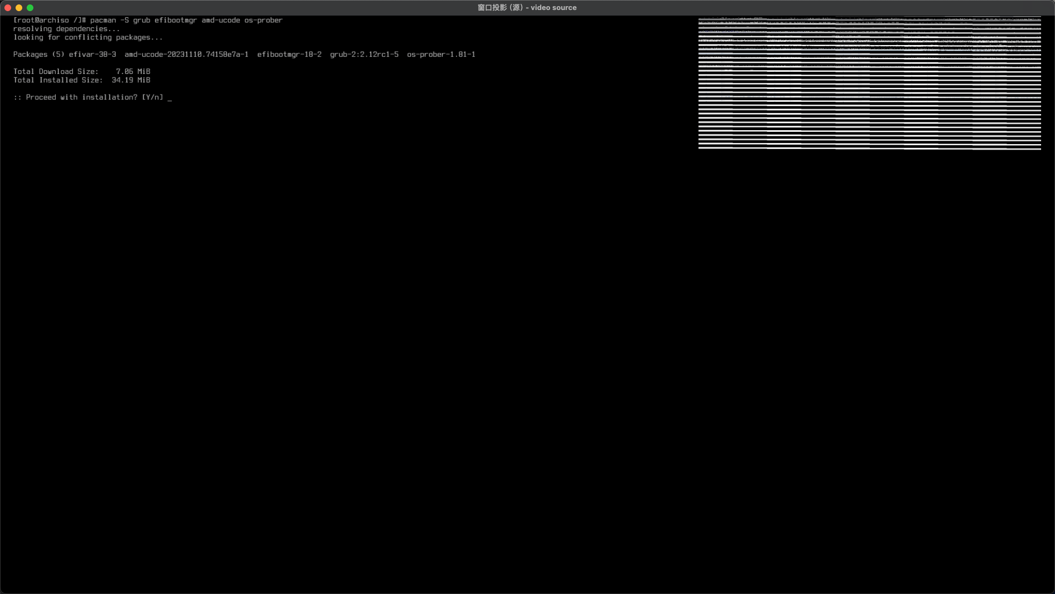Click the Total Download Size value 7.06 MiB

tap(133, 72)
